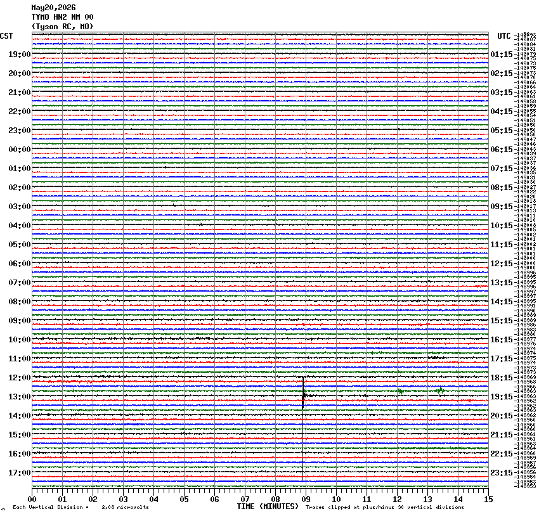Click the 13:00 CST row label
539x516 pixels.
20,396
